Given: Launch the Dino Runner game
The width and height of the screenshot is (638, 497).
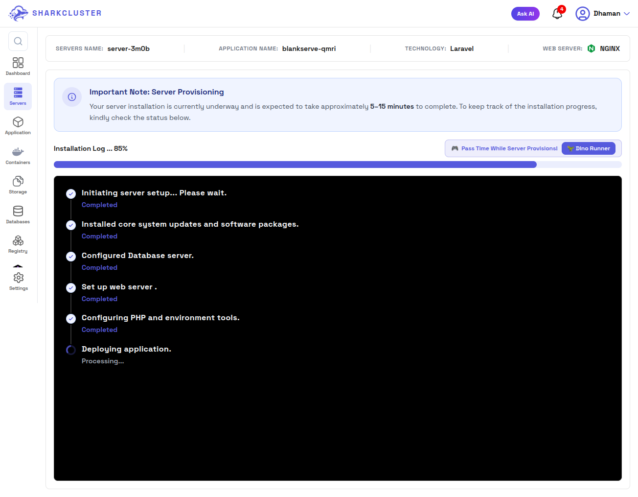Looking at the screenshot, I should (589, 148).
